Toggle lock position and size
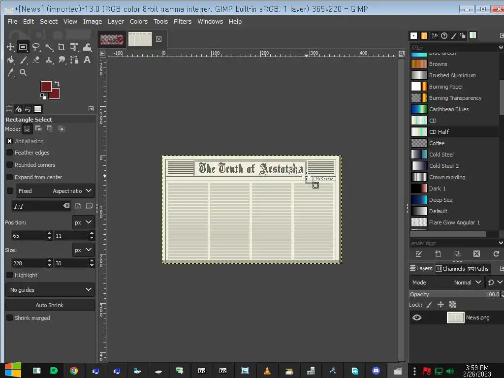The height and width of the screenshot is (378, 504). coord(441,304)
